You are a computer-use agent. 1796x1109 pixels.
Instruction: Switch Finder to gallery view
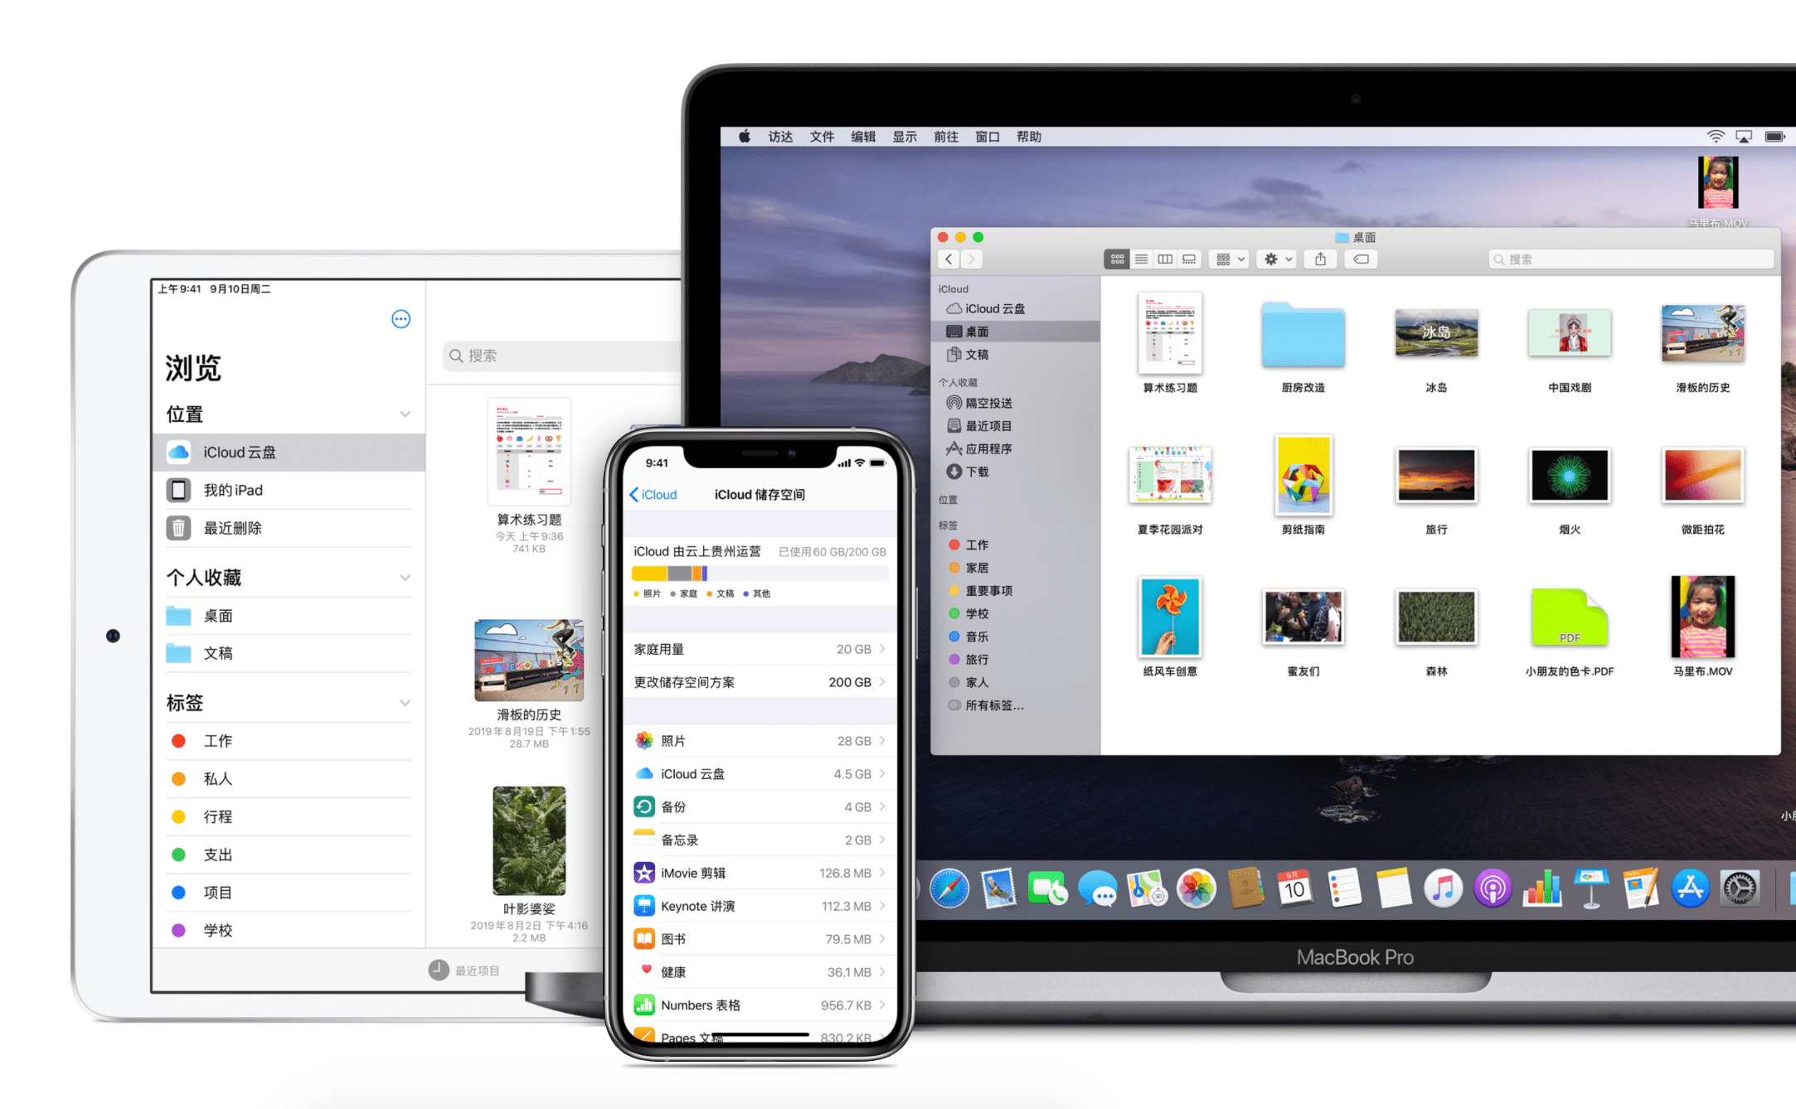[x=1189, y=259]
